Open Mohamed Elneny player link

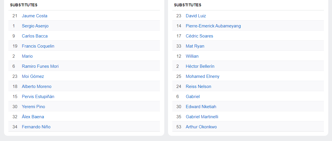click(x=203, y=76)
